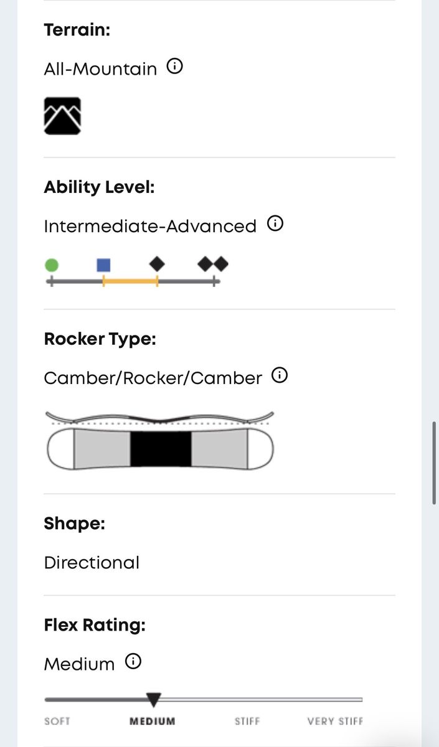
Task: Select the green circle beginner marker
Action: (52, 265)
